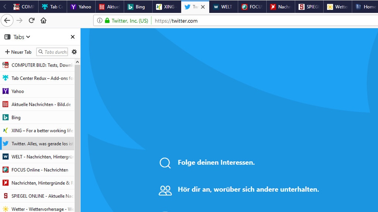Navigate forward one page
378x212 pixels.
(19, 20)
